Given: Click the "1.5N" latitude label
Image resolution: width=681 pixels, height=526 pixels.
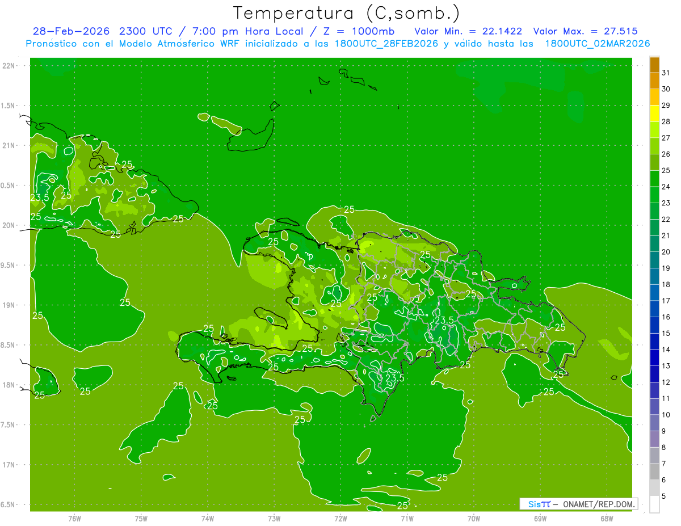Looking at the screenshot, I should tap(8, 106).
